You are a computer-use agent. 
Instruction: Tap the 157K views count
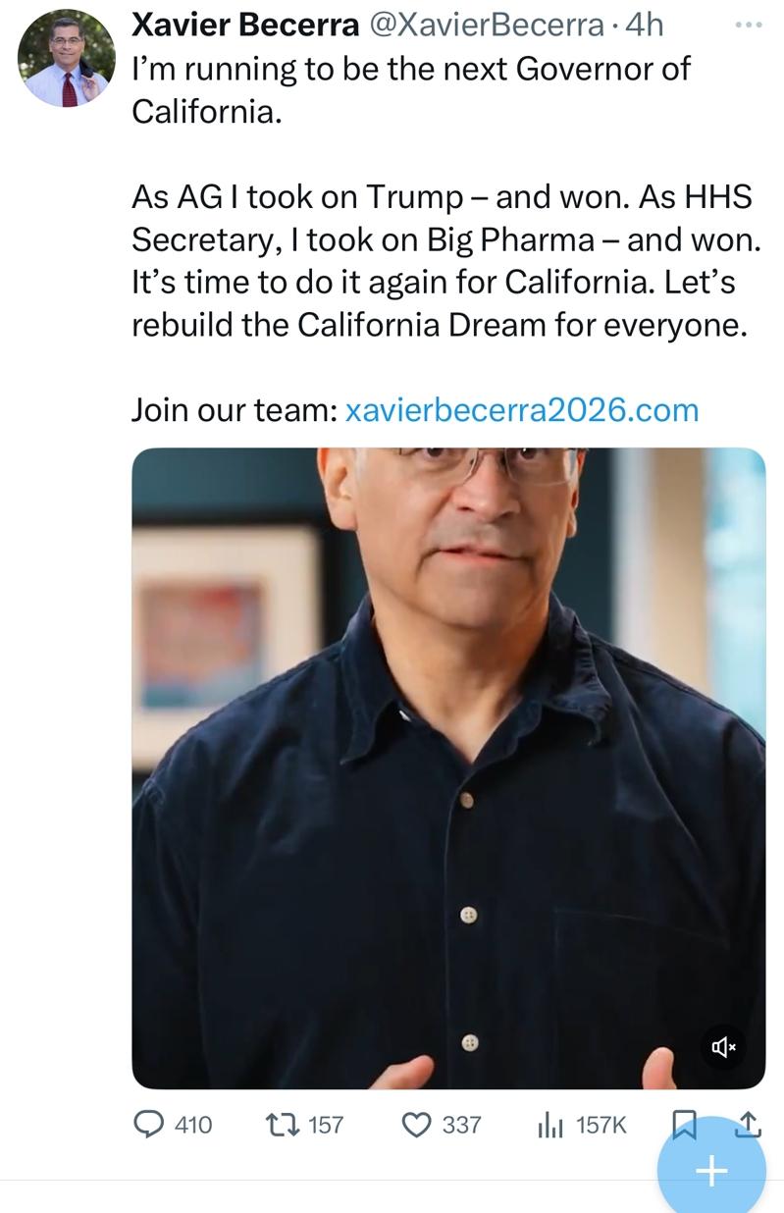click(x=601, y=1125)
